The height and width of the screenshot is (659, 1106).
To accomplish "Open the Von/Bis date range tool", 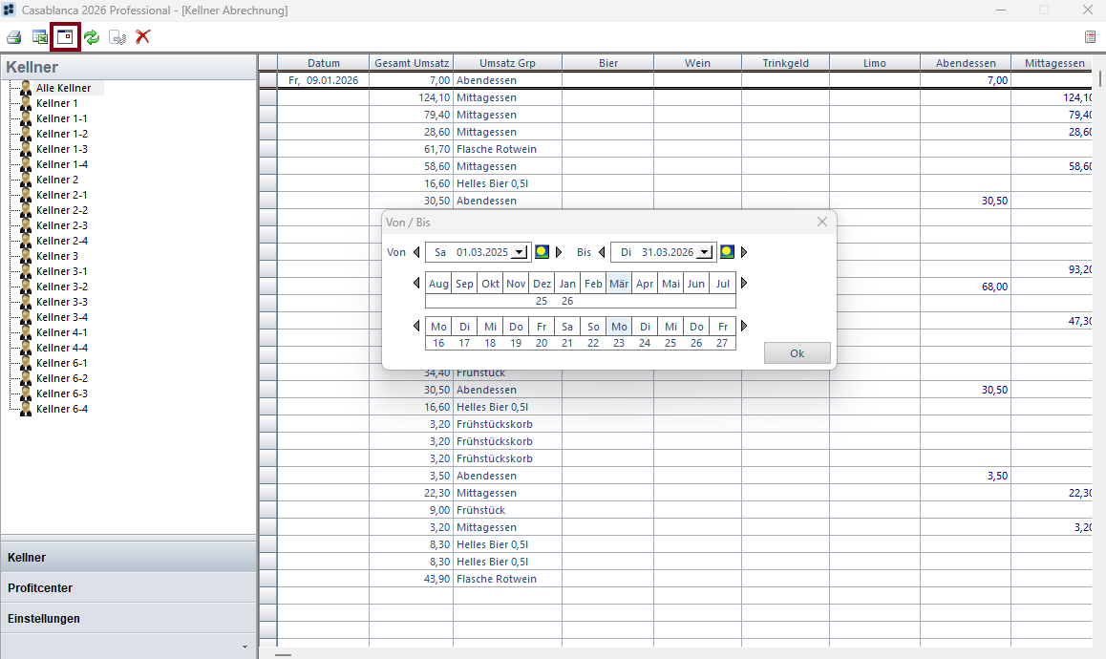I will (64, 36).
